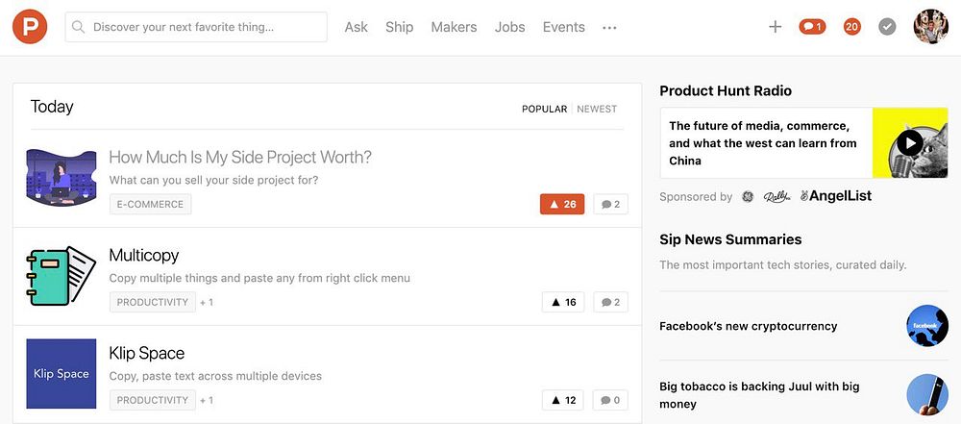
Task: Toggle upvote on How Much Is My Side Project Worth
Action: click(562, 204)
